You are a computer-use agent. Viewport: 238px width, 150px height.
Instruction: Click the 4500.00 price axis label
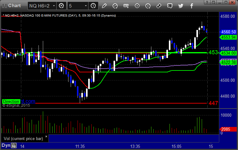click(x=228, y=80)
